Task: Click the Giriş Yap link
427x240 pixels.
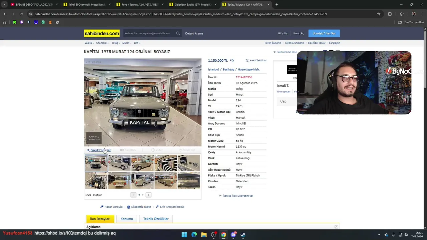Action: (x=283, y=33)
